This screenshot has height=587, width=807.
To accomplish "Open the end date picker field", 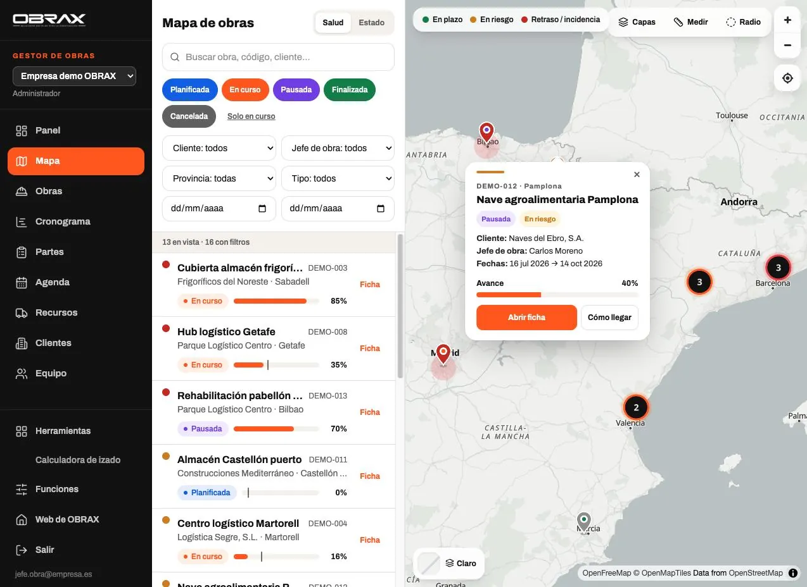I will point(338,208).
